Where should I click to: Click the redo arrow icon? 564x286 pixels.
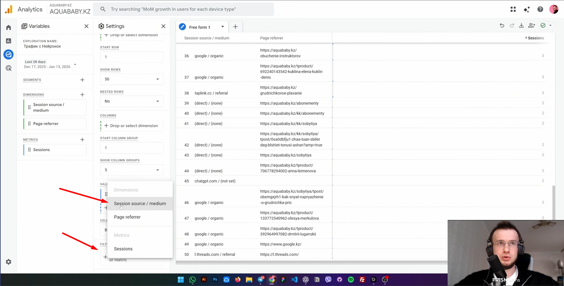point(512,25)
